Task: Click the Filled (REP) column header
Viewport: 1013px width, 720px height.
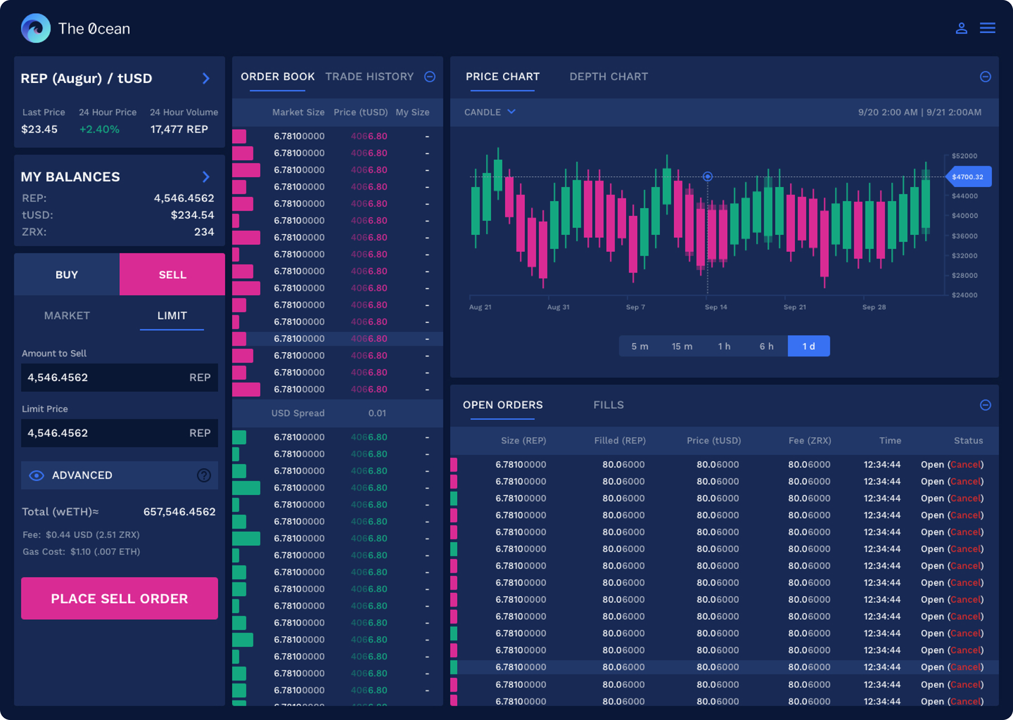Action: [620, 440]
